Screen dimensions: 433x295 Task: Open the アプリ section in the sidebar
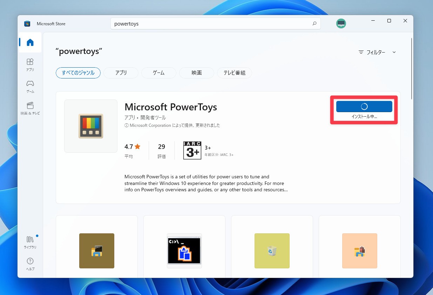[30, 64]
